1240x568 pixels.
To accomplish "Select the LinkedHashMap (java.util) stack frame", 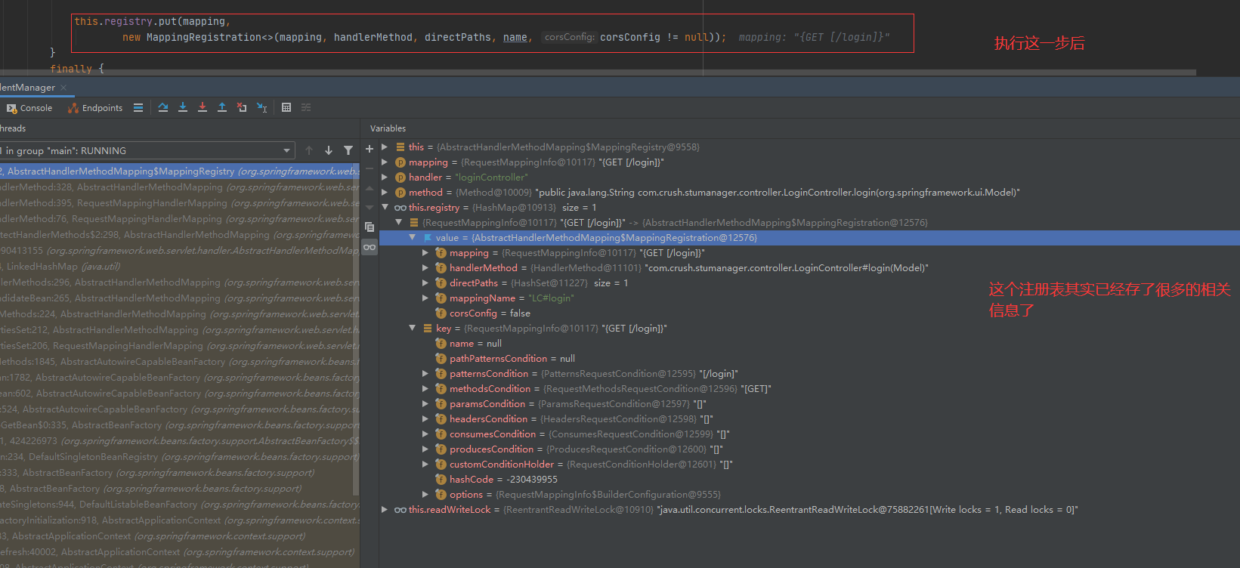I will [179, 266].
